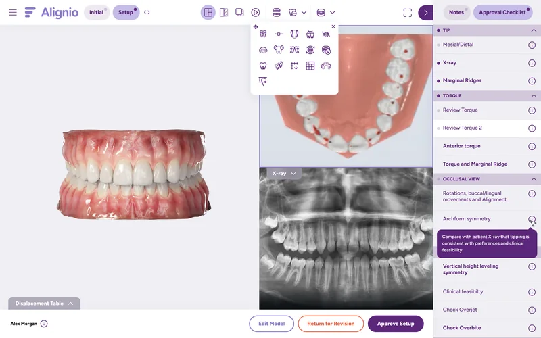Show info for Check Overjet item
Image resolution: width=541 pixels, height=338 pixels.
click(532, 310)
